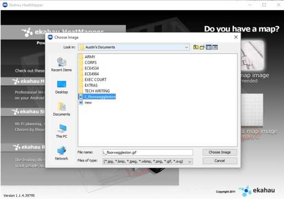The image size is (284, 199).
Task: Switch to Details view icon
Action: [x=215, y=47]
